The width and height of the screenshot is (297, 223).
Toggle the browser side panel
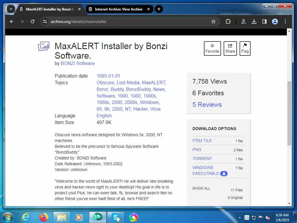coord(265,21)
